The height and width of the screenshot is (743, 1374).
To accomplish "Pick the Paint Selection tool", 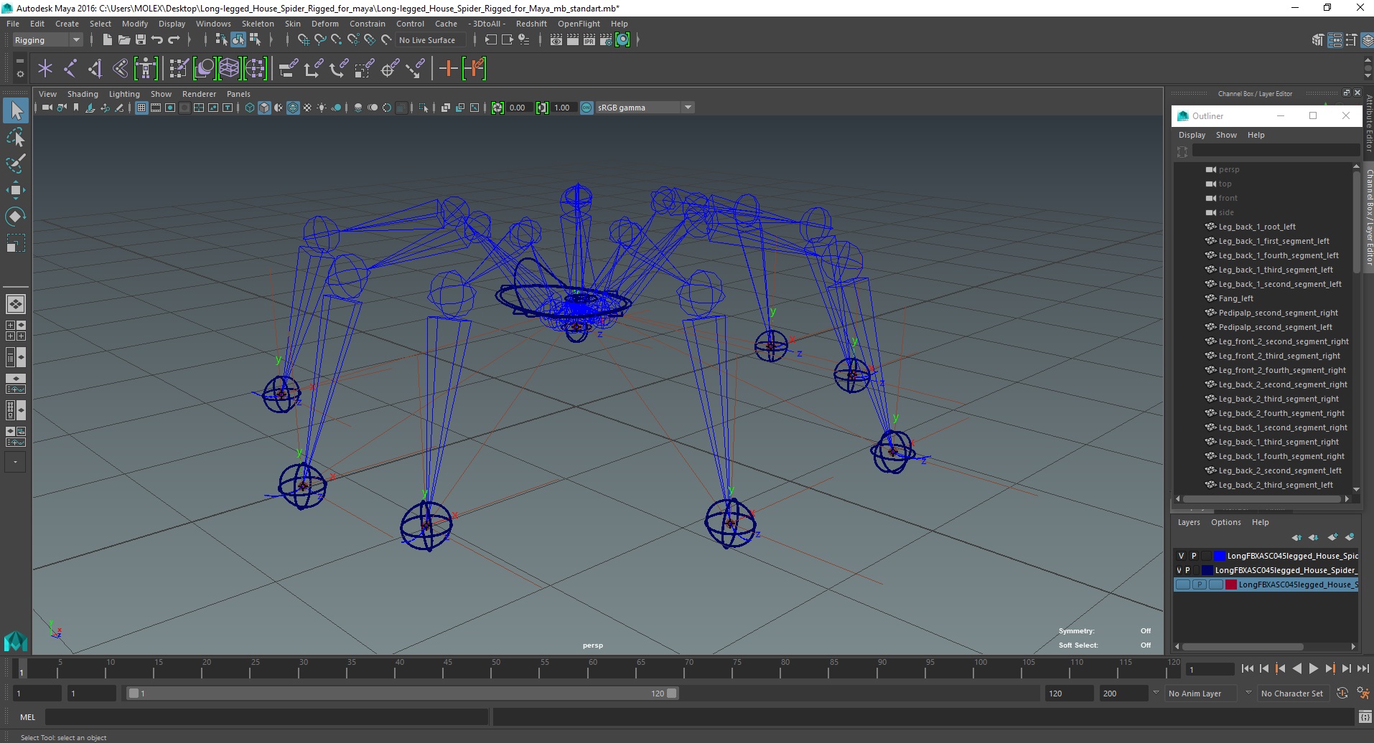I will (16, 164).
